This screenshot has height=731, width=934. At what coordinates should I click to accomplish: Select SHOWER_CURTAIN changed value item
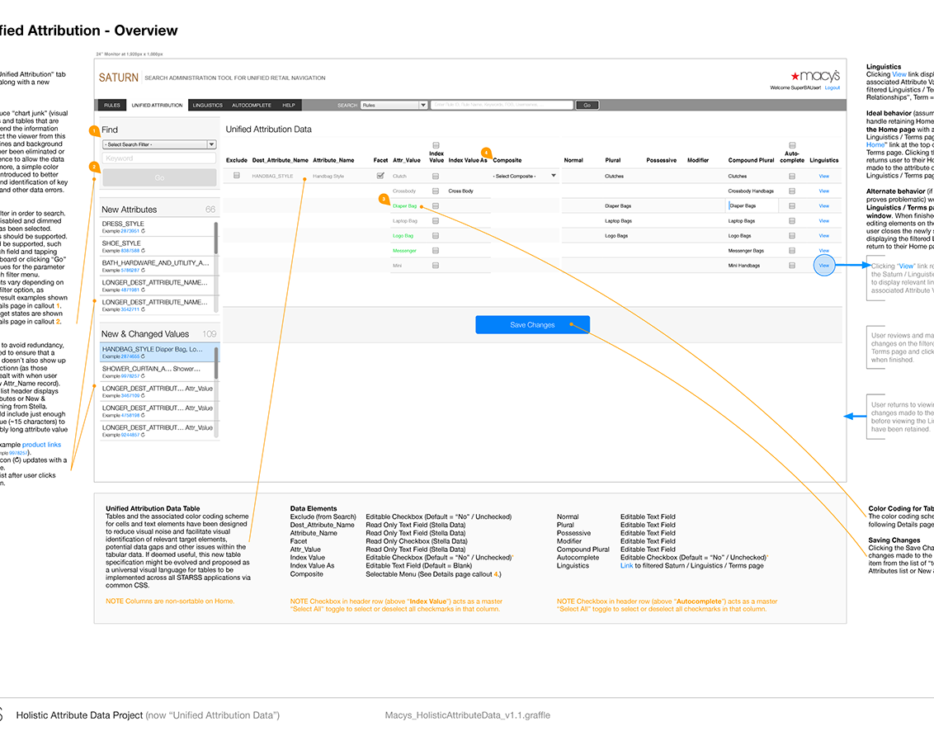(156, 372)
